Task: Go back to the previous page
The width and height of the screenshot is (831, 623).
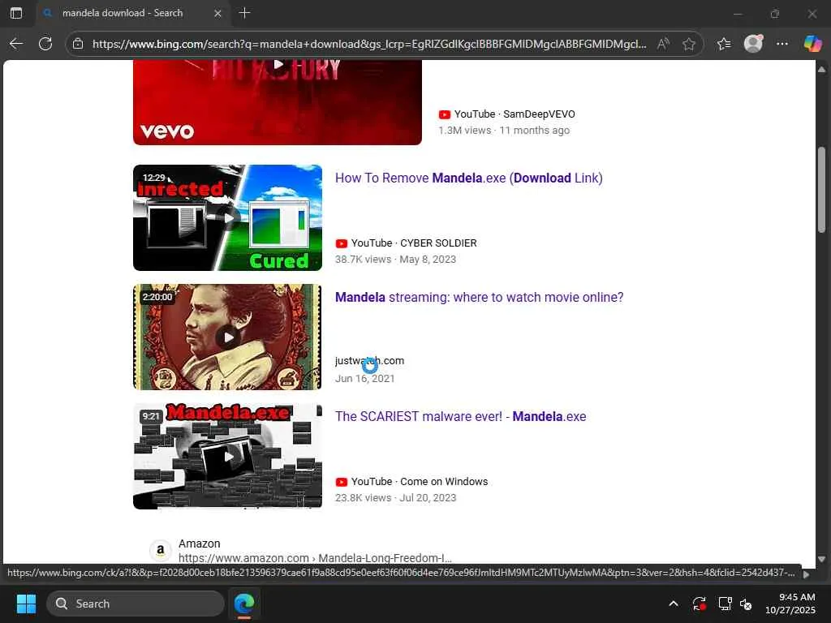Action: coord(16,44)
